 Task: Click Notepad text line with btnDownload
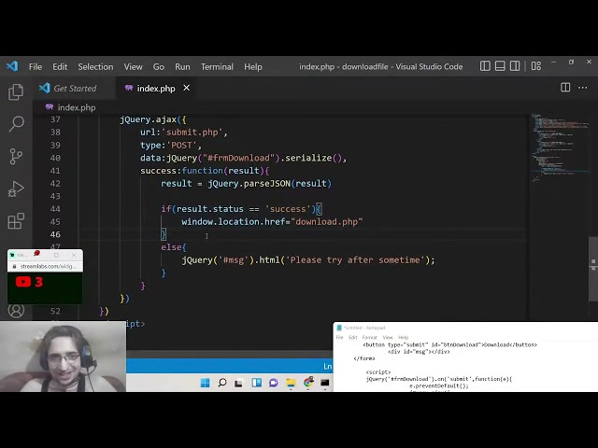(449, 344)
